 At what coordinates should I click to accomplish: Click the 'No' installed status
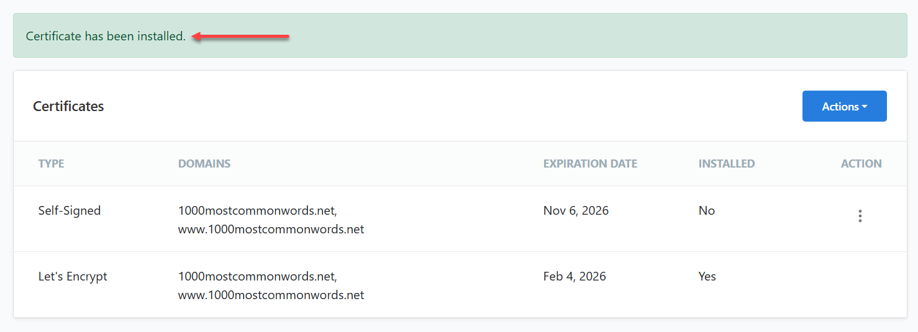tap(706, 210)
